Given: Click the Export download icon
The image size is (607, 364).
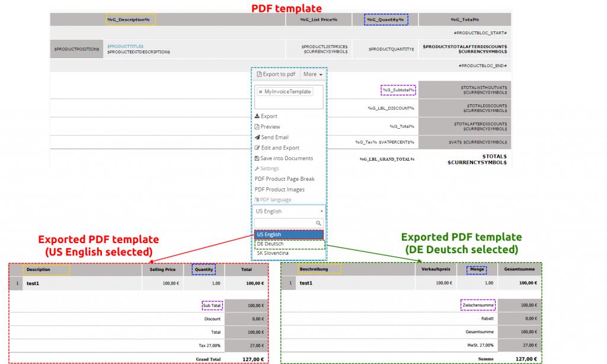Looking at the screenshot, I should tap(257, 116).
